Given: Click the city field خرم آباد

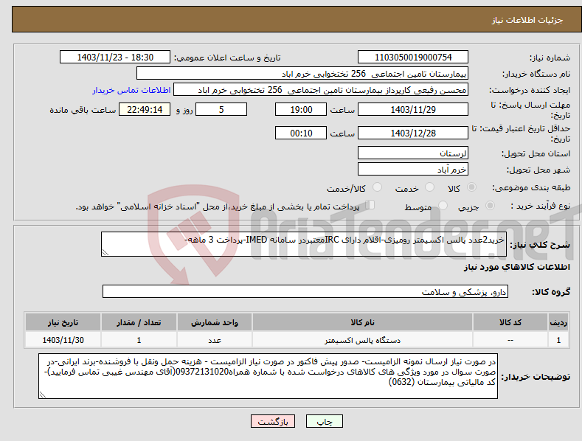Looking at the screenshot, I should [x=413, y=170].
